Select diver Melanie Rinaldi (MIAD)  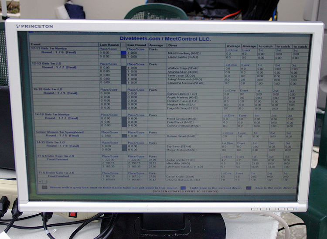click(181, 136)
